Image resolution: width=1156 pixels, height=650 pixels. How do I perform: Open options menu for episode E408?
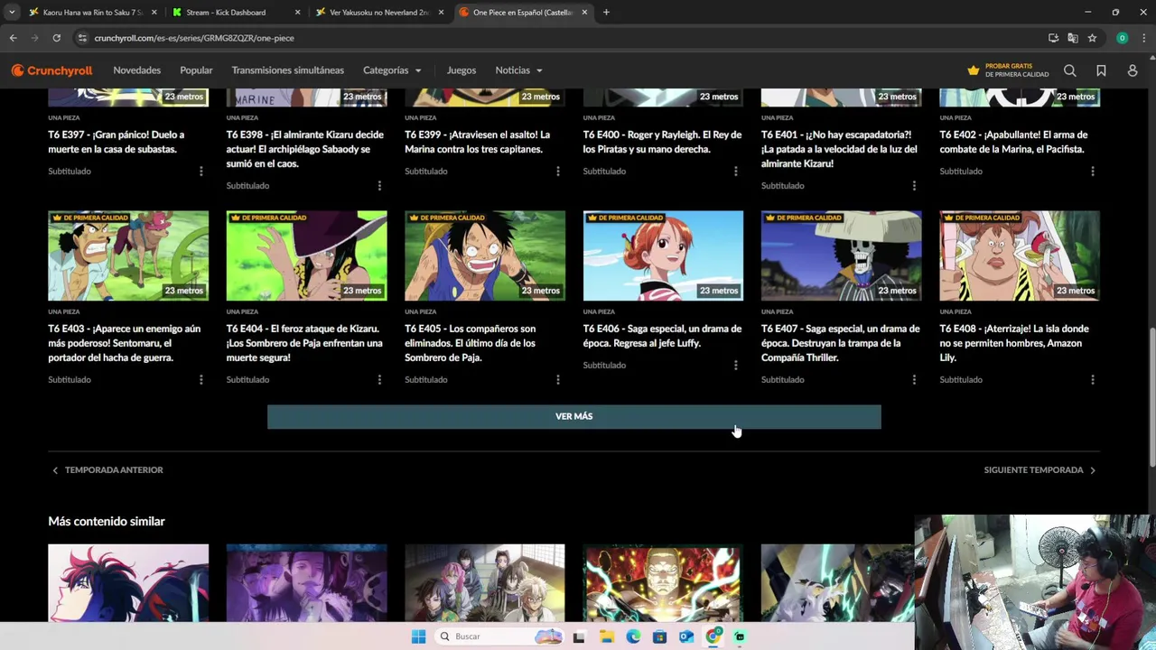[x=1092, y=380]
